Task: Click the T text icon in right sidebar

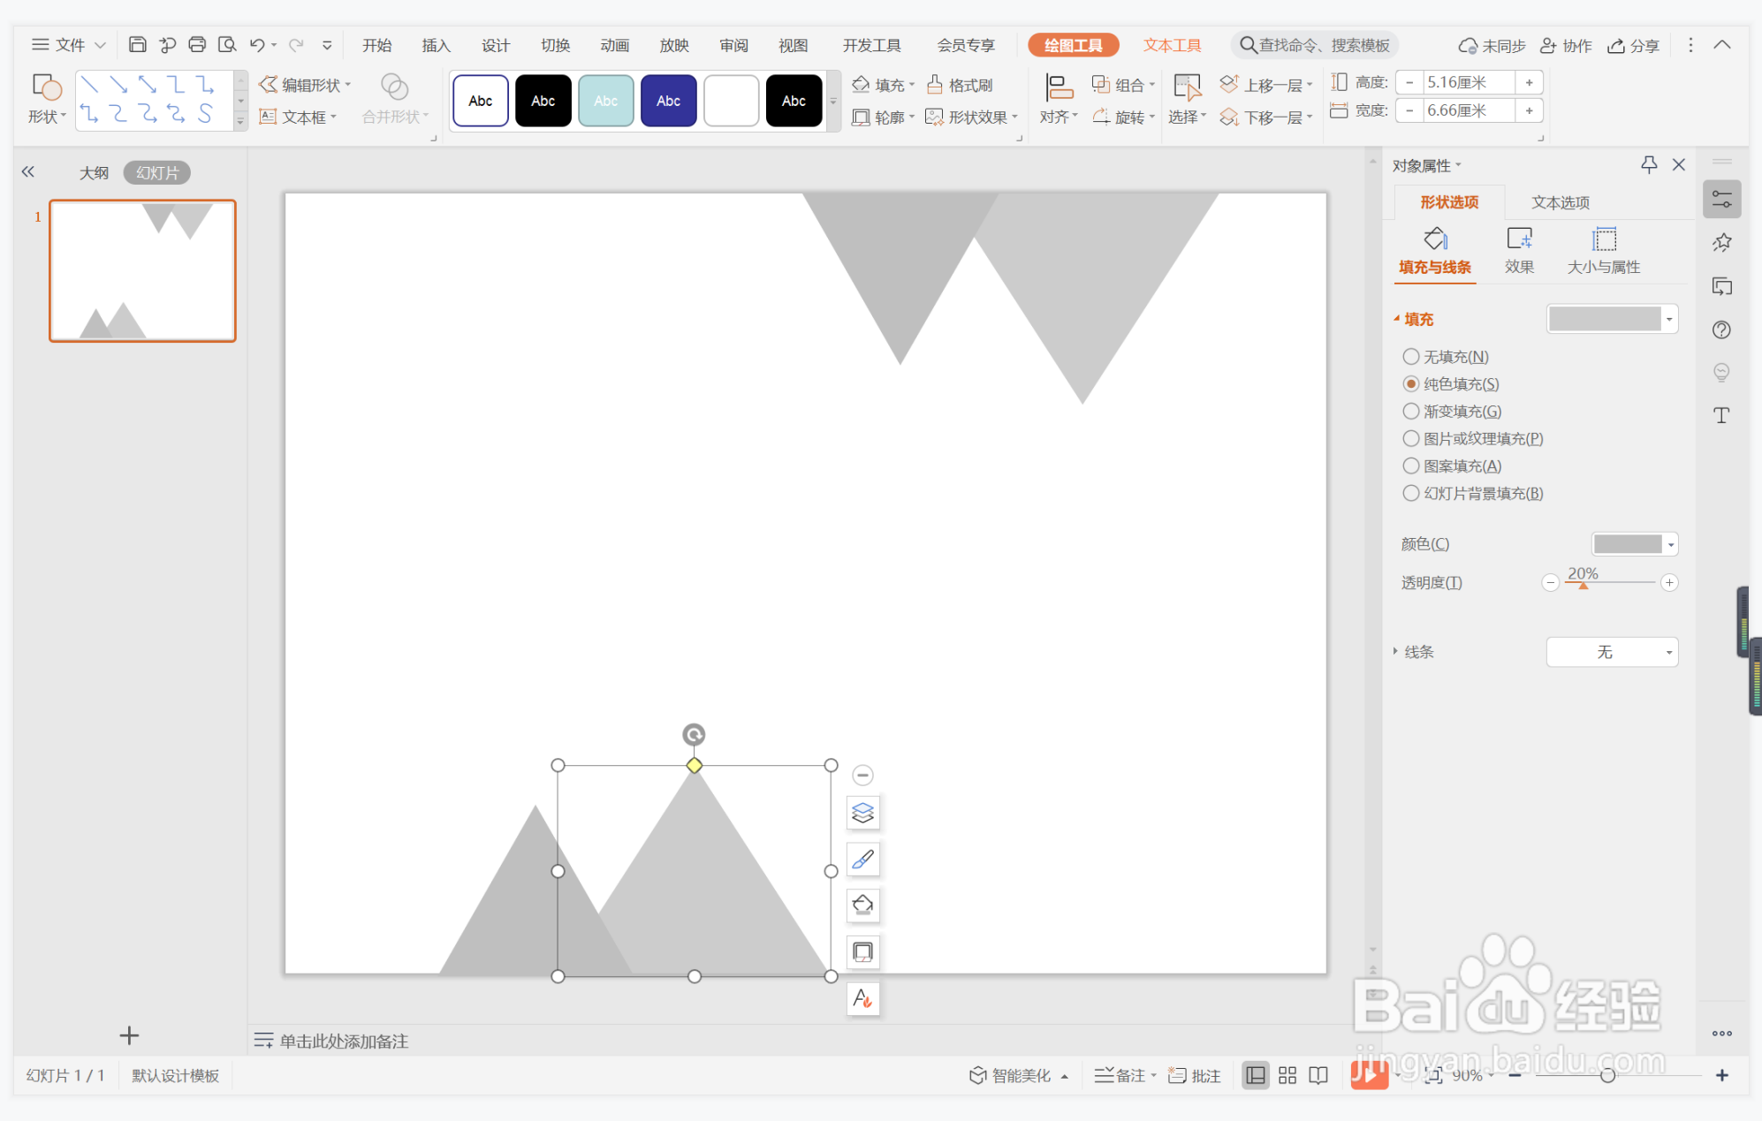Action: tap(1722, 415)
